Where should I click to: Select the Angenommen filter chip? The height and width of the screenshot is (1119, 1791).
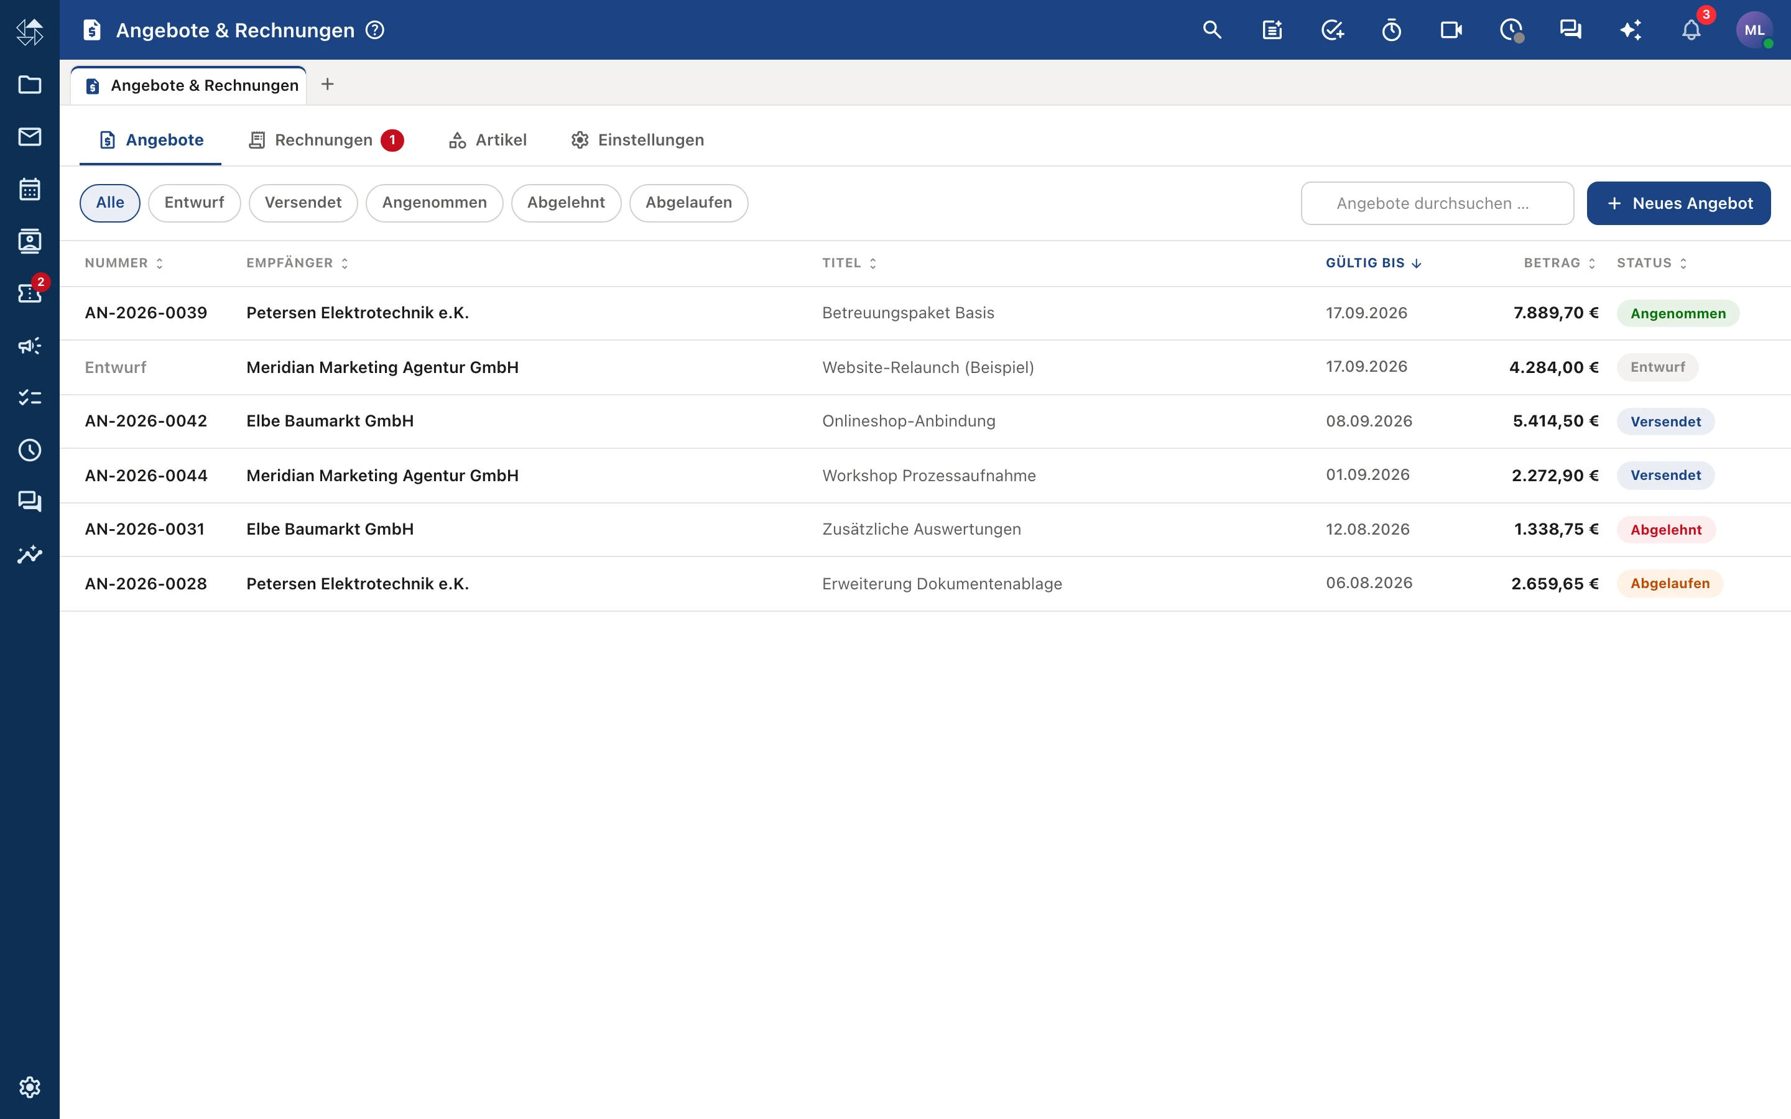[x=435, y=203]
